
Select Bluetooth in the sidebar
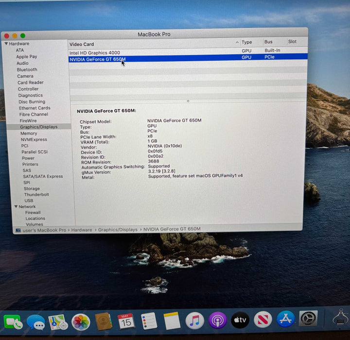pos(27,69)
